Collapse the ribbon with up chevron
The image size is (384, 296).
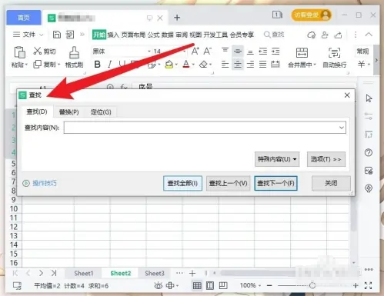tap(369, 35)
